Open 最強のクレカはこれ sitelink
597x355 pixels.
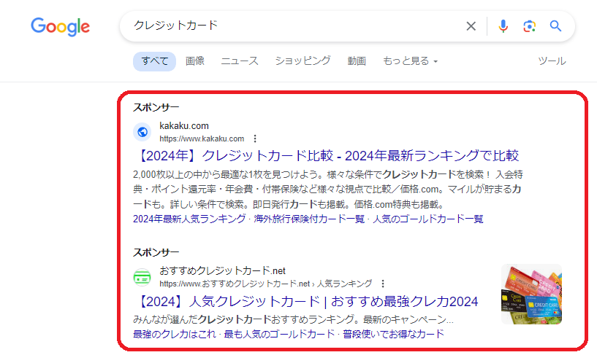click(x=175, y=334)
